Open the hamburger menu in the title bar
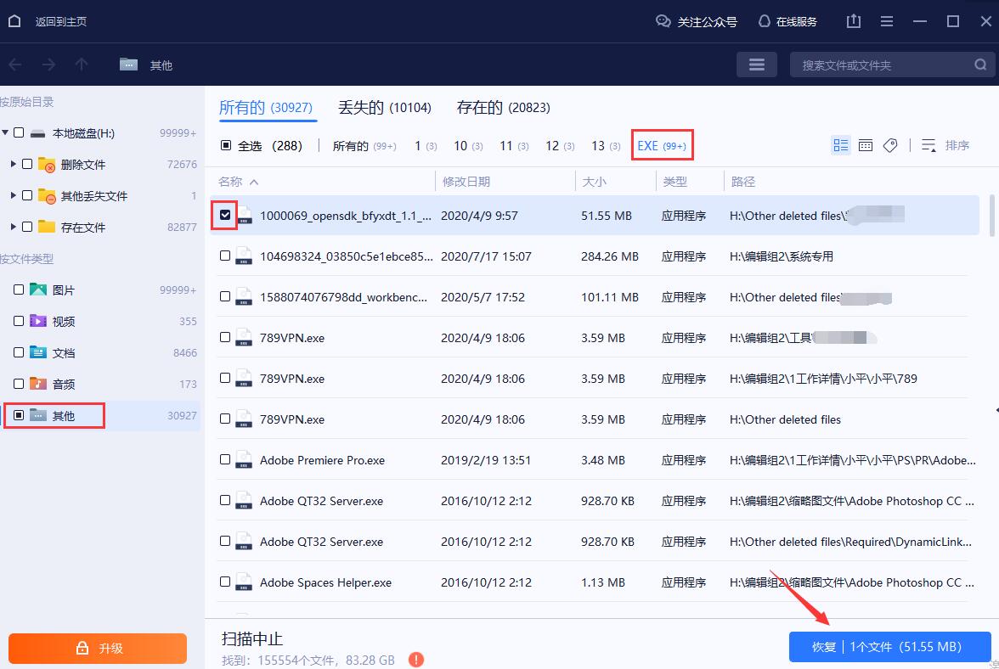The width and height of the screenshot is (999, 669). tap(886, 20)
